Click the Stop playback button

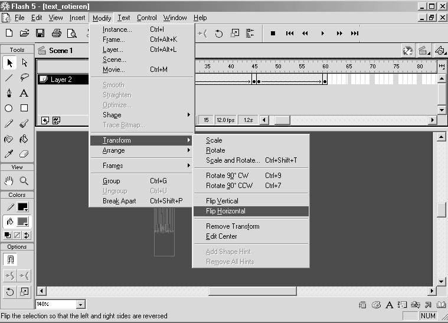click(273, 34)
